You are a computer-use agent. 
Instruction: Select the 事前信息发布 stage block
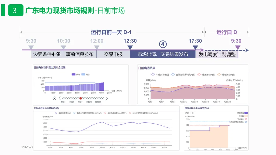point(80,54)
